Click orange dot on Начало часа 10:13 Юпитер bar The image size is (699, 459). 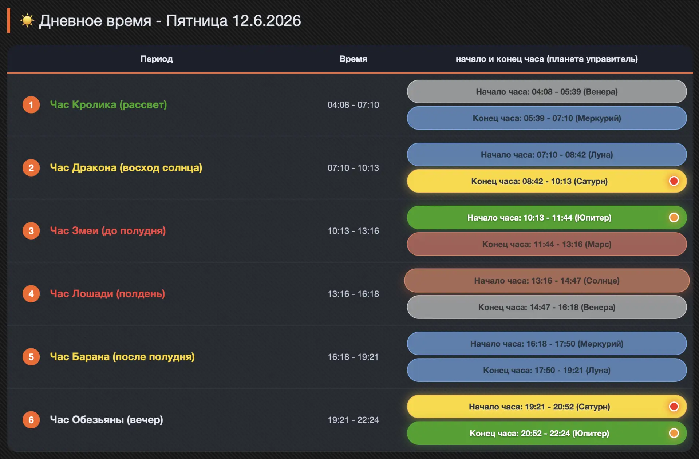coord(674,217)
